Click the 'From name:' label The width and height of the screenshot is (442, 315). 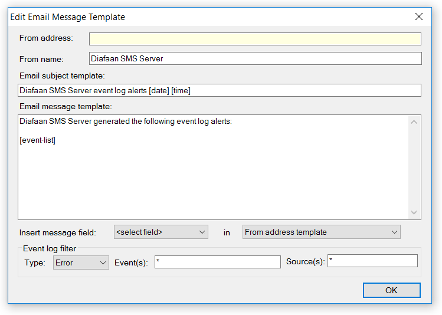click(x=41, y=59)
